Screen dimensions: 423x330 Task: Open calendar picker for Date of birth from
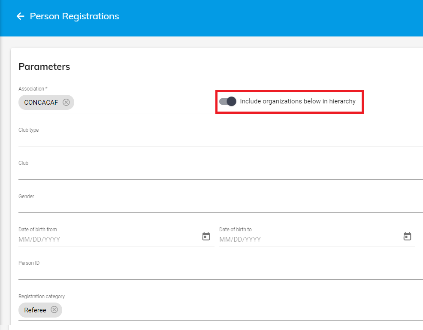pos(206,236)
